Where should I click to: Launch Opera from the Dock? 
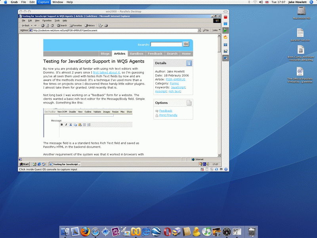click(x=167, y=231)
